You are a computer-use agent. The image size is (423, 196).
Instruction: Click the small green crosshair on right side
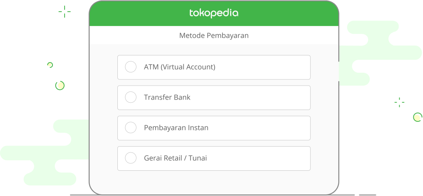(x=399, y=102)
